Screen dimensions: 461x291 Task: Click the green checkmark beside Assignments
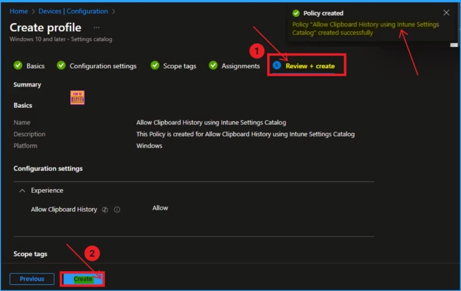tap(213, 65)
